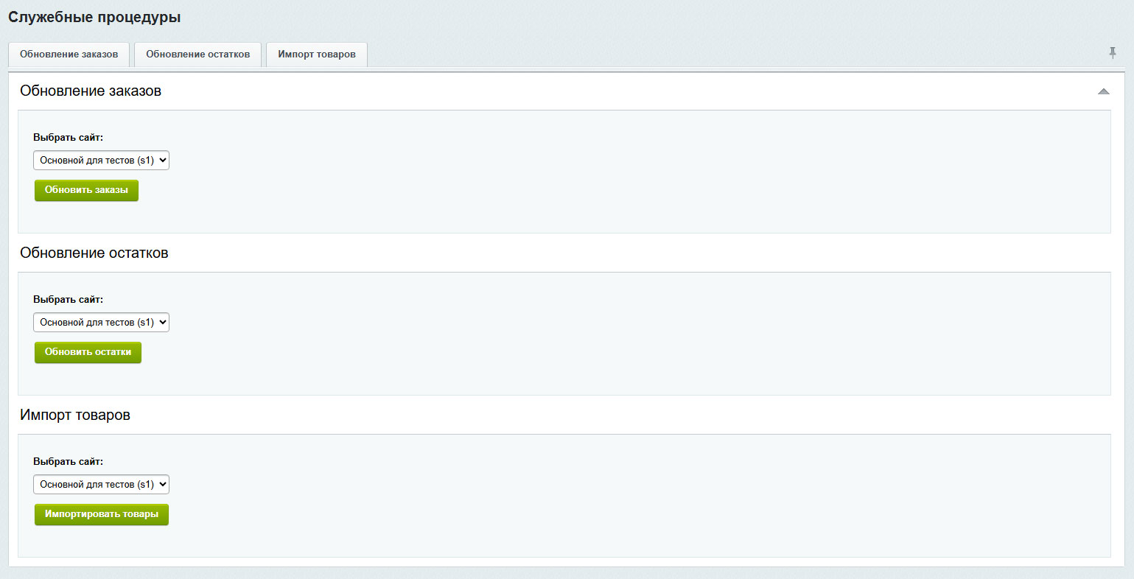Click Выбрать сайт label above Обновить заказы
The image size is (1134, 579).
click(x=68, y=138)
